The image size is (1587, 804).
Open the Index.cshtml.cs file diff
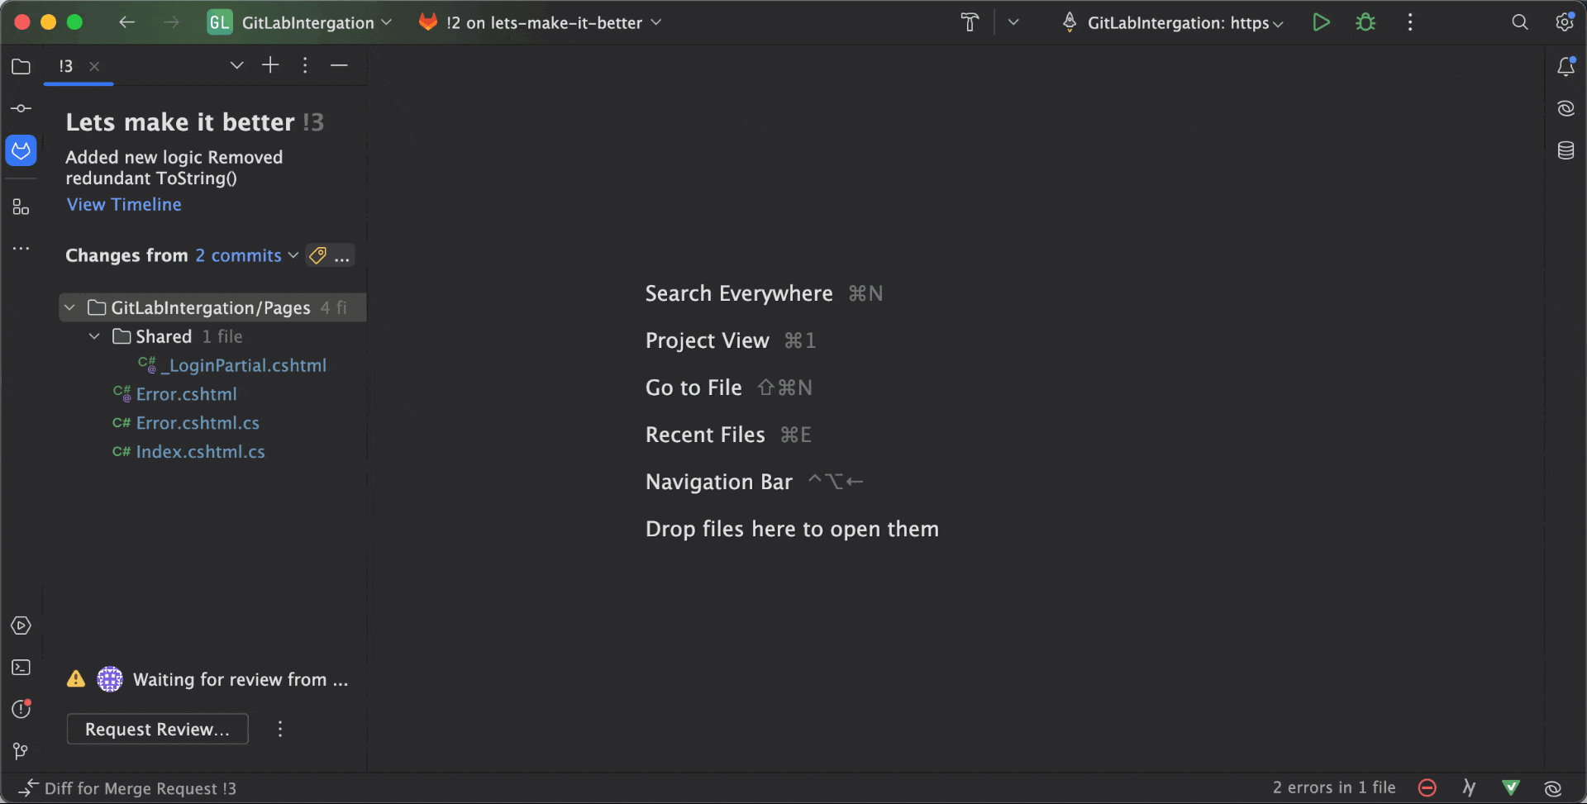pyautogui.click(x=200, y=451)
